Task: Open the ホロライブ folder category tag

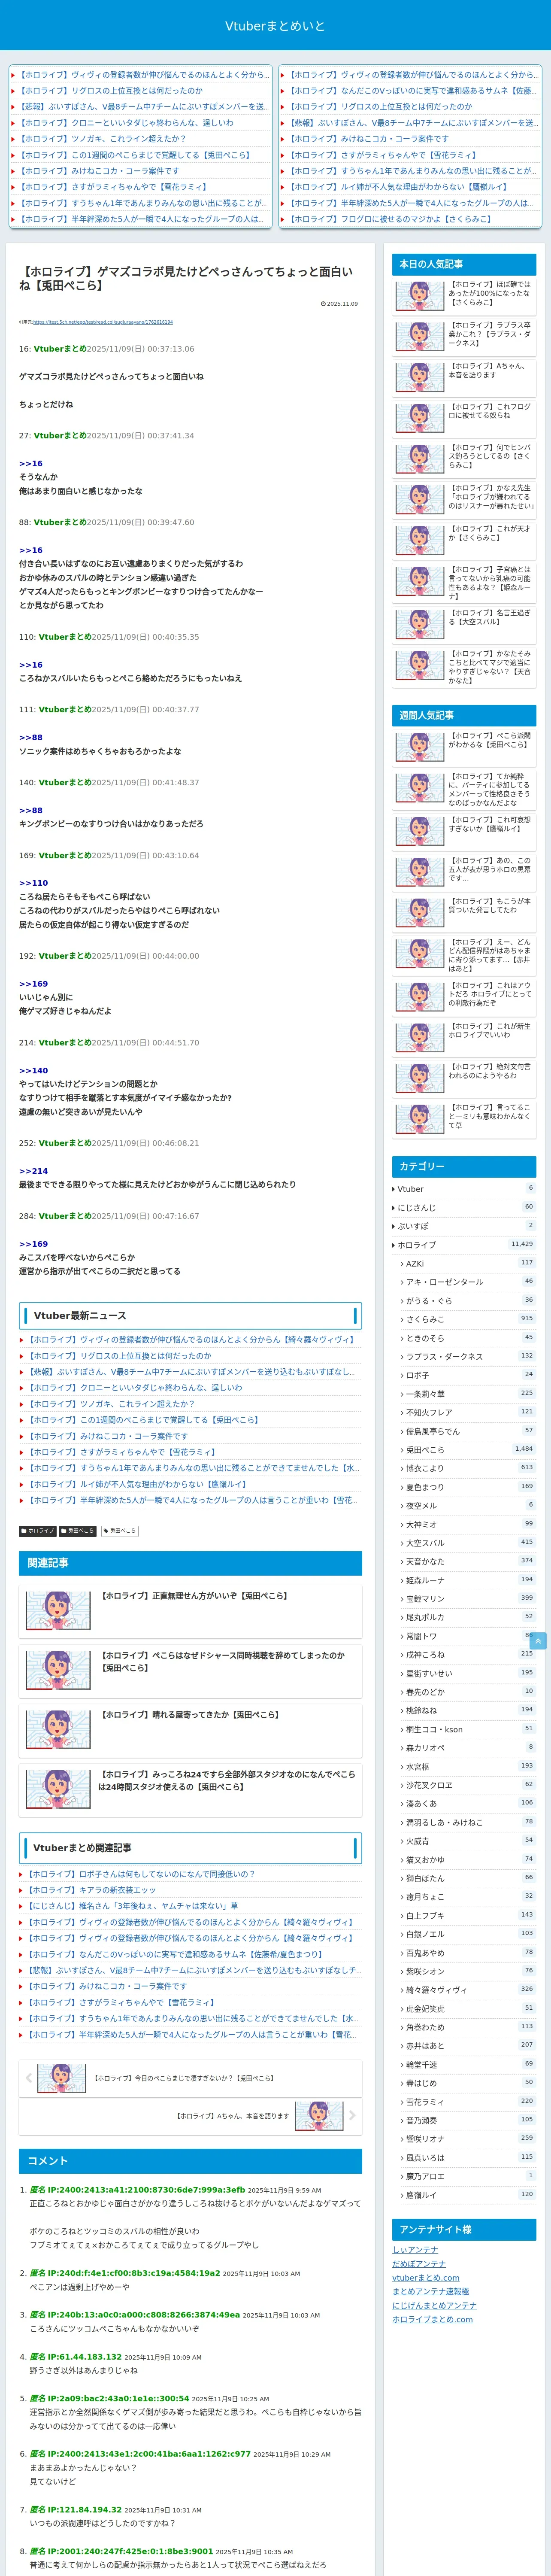Action: pos(38,1531)
